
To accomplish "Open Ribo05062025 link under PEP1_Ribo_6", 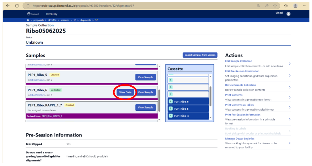I will tap(37, 95).
